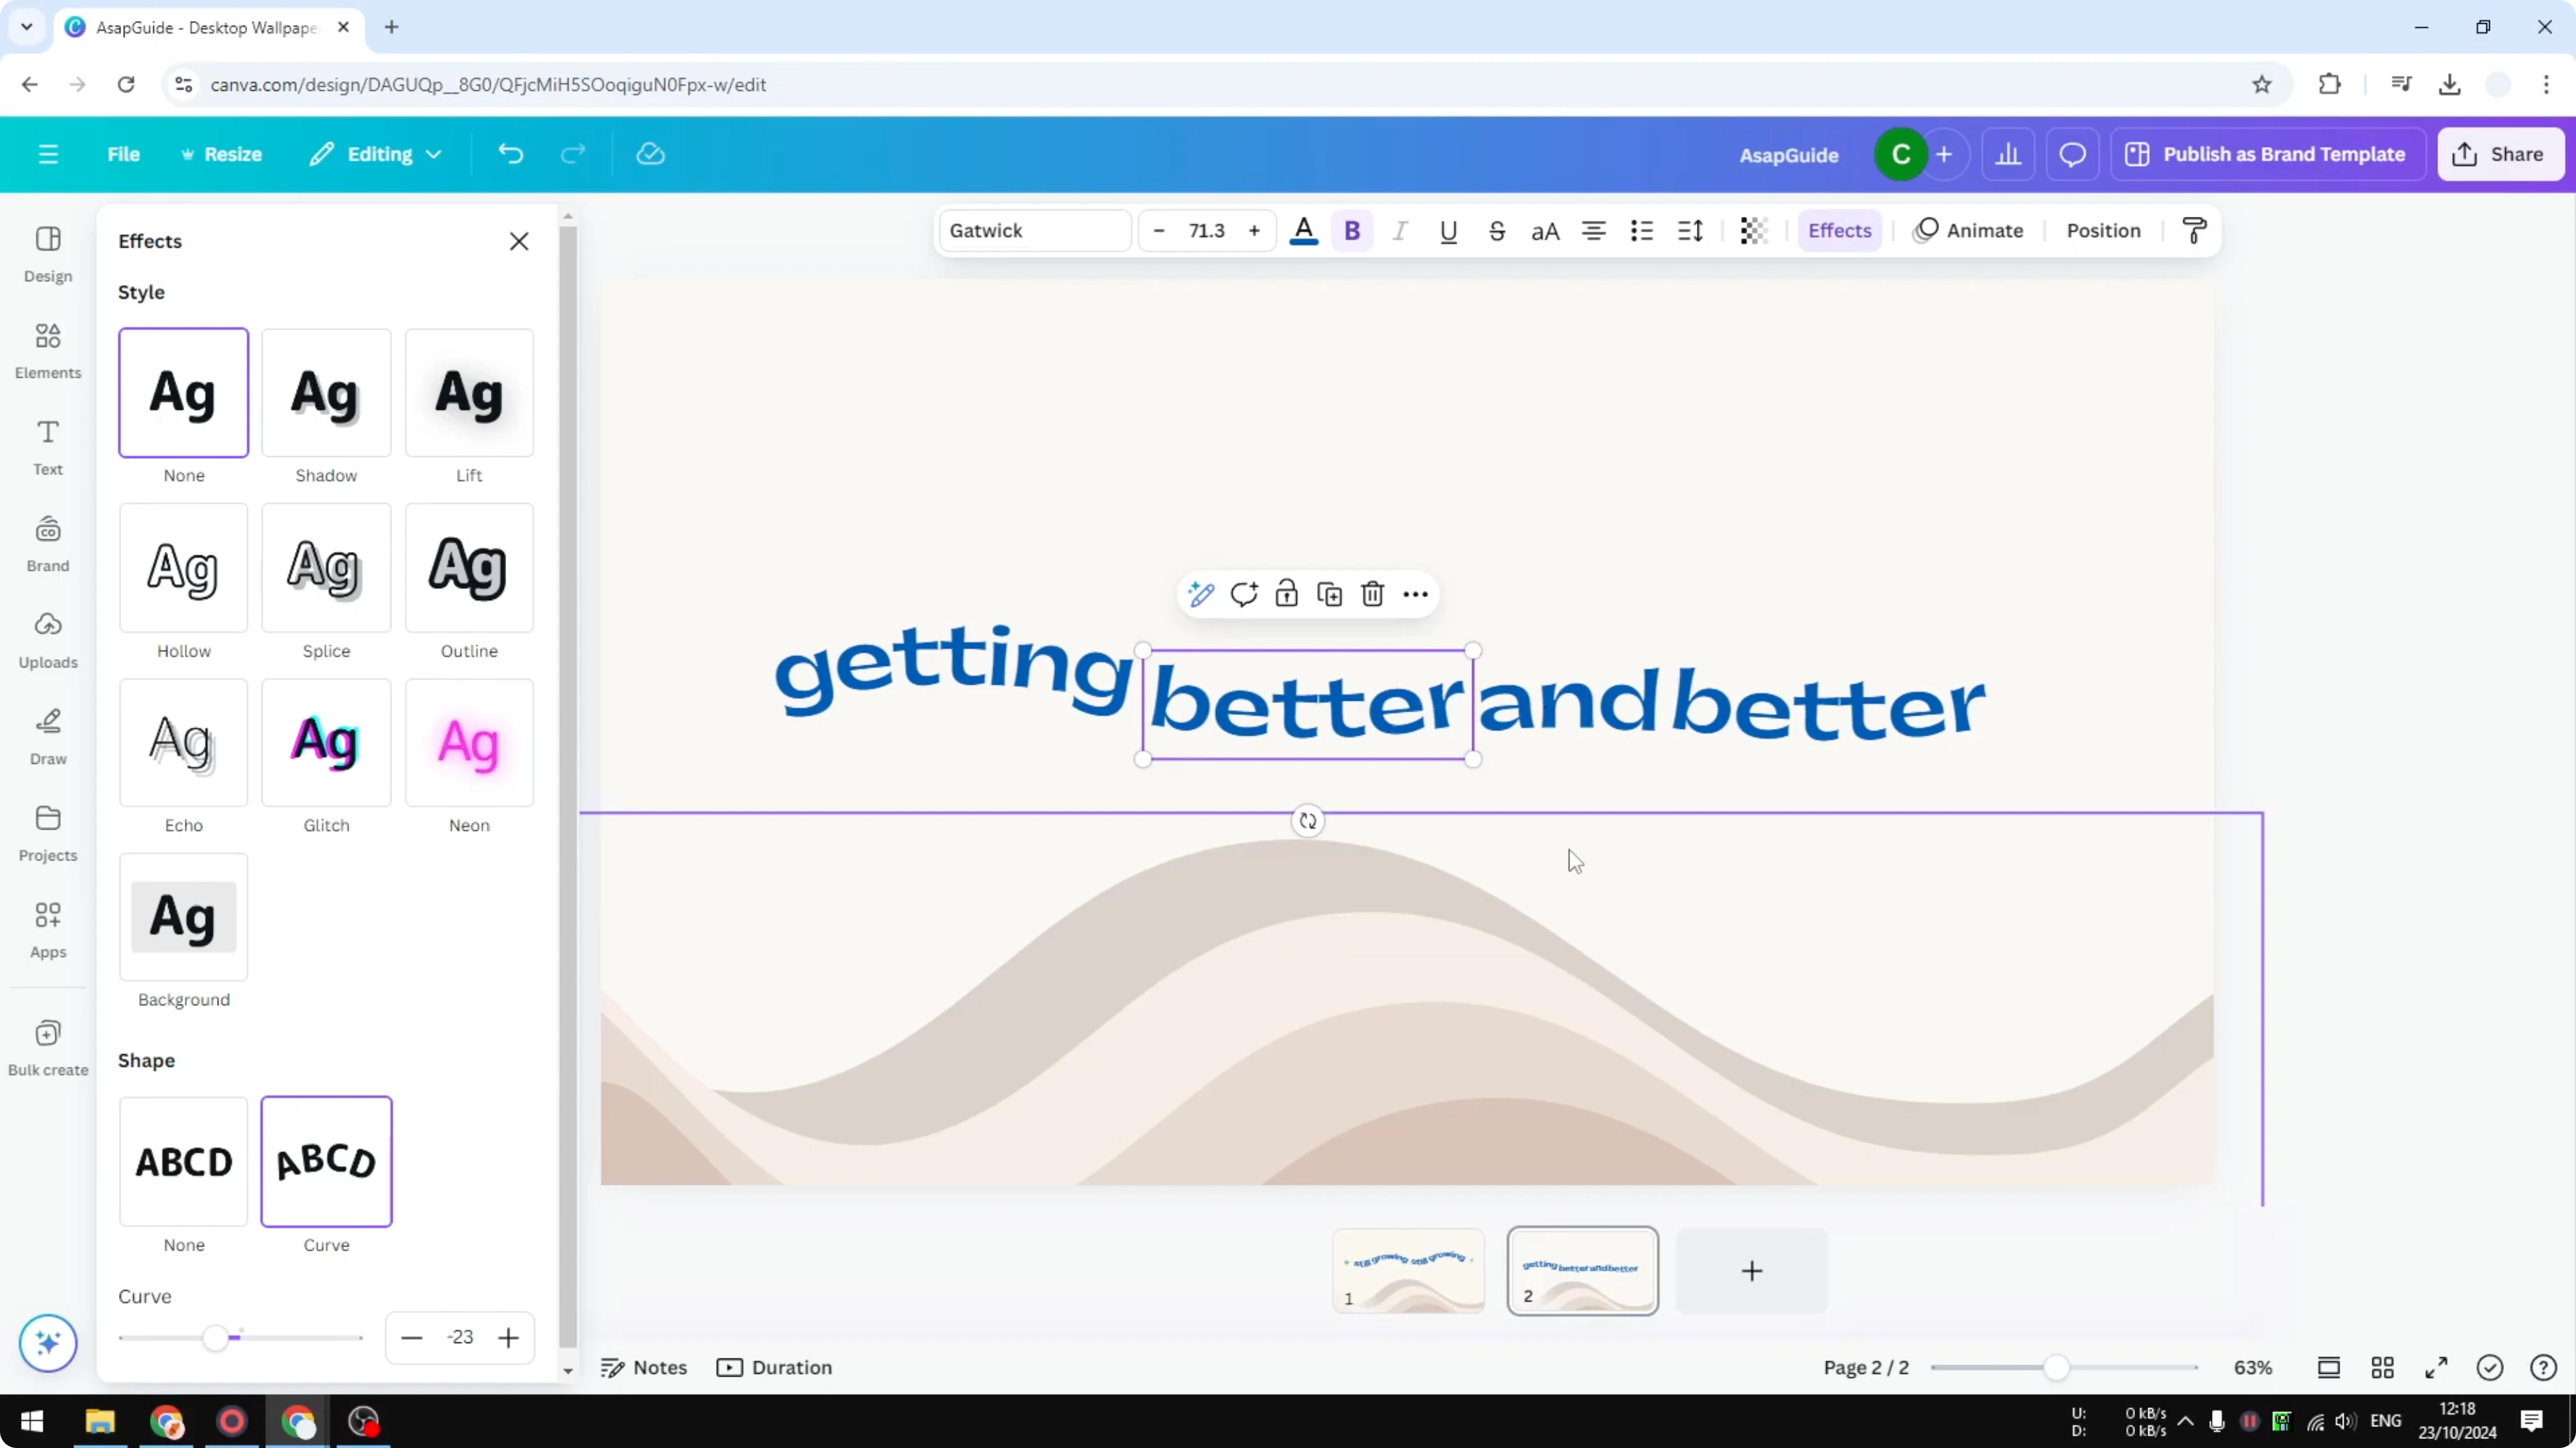Viewport: 2576px width, 1448px height.
Task: Click the Curve slider handle
Action: (x=216, y=1337)
